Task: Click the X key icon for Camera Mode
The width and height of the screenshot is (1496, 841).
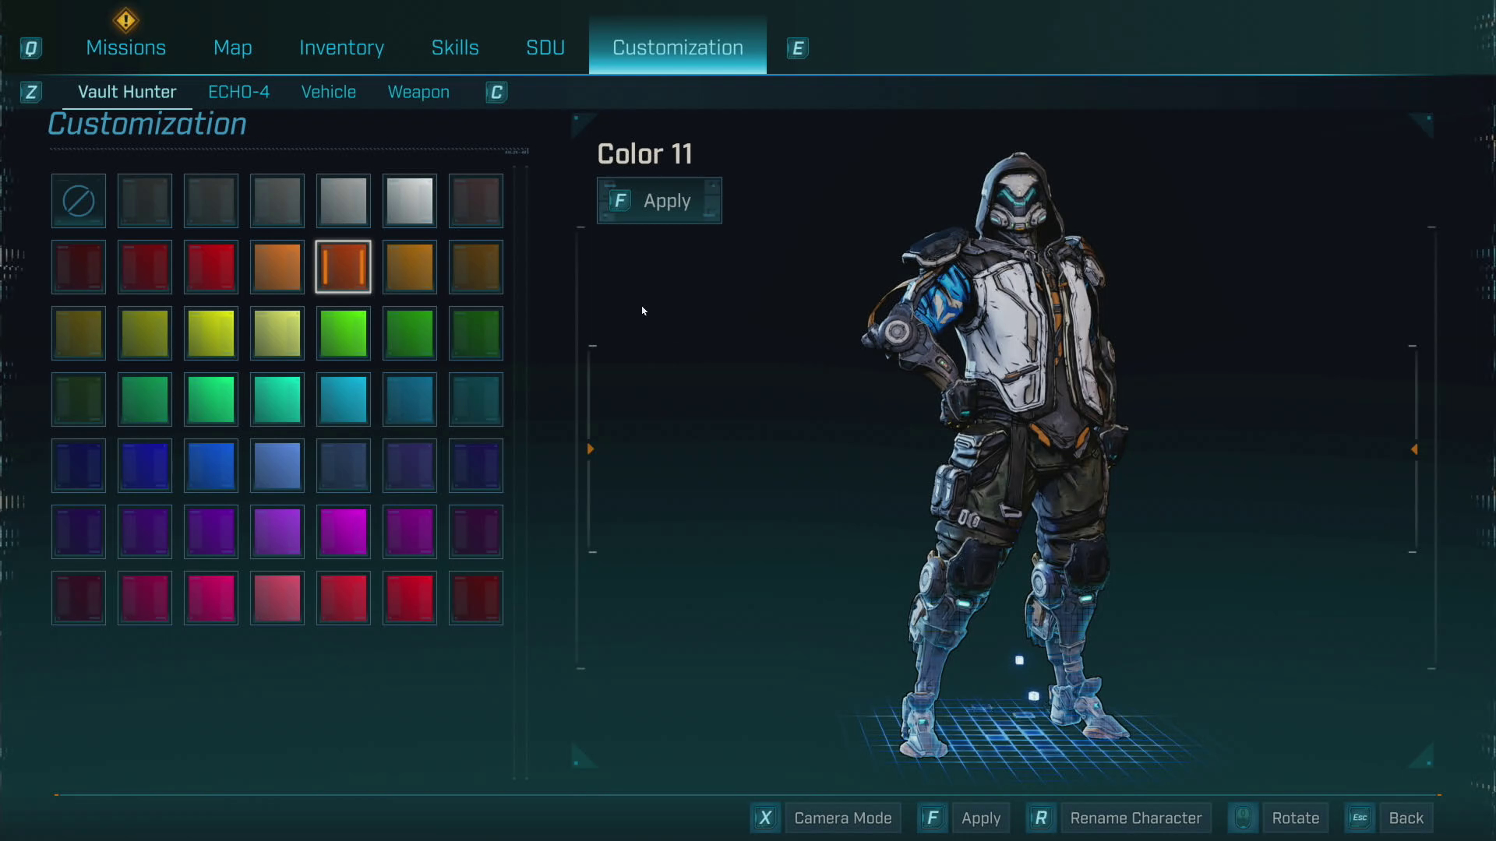Action: [x=765, y=818]
